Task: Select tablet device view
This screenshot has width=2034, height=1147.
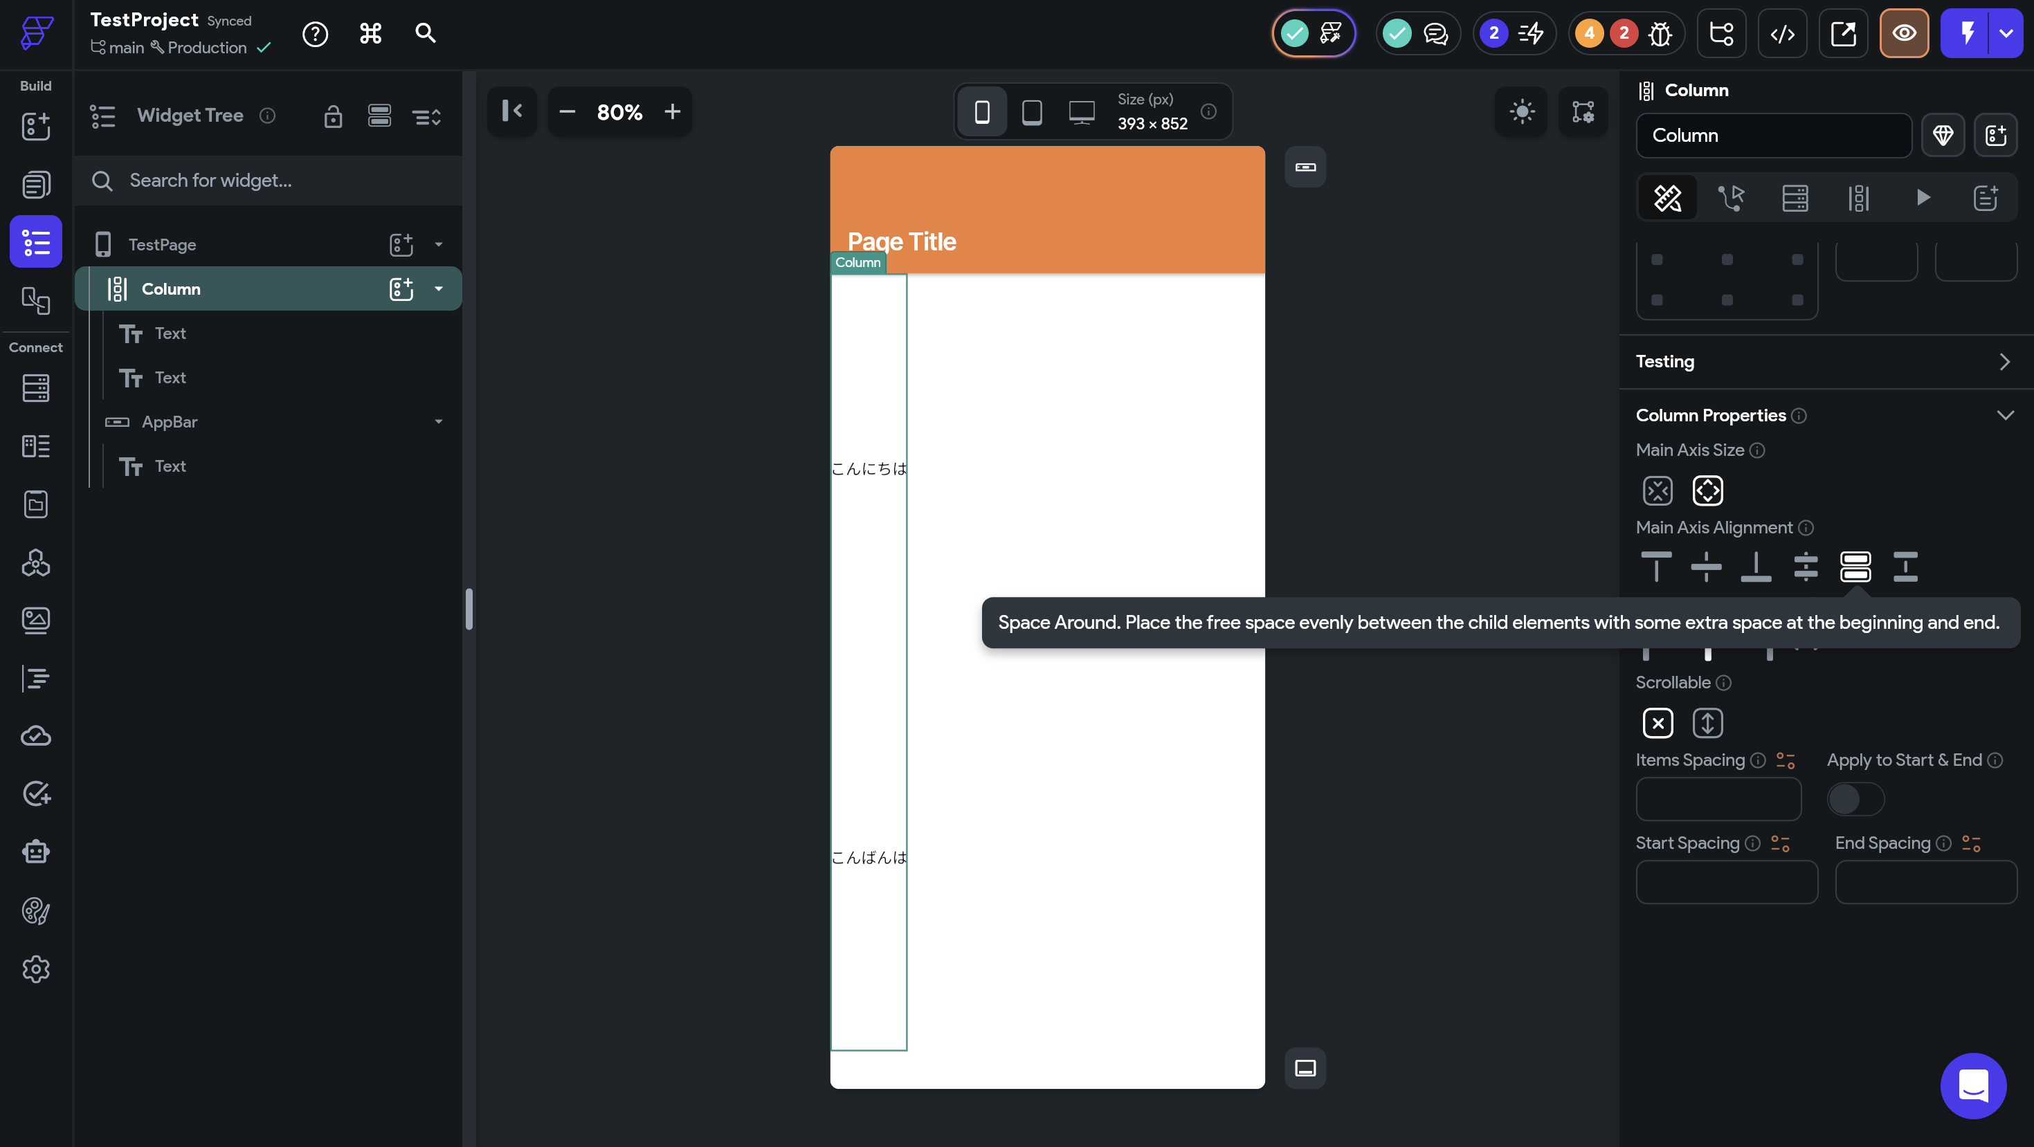Action: tap(1031, 112)
